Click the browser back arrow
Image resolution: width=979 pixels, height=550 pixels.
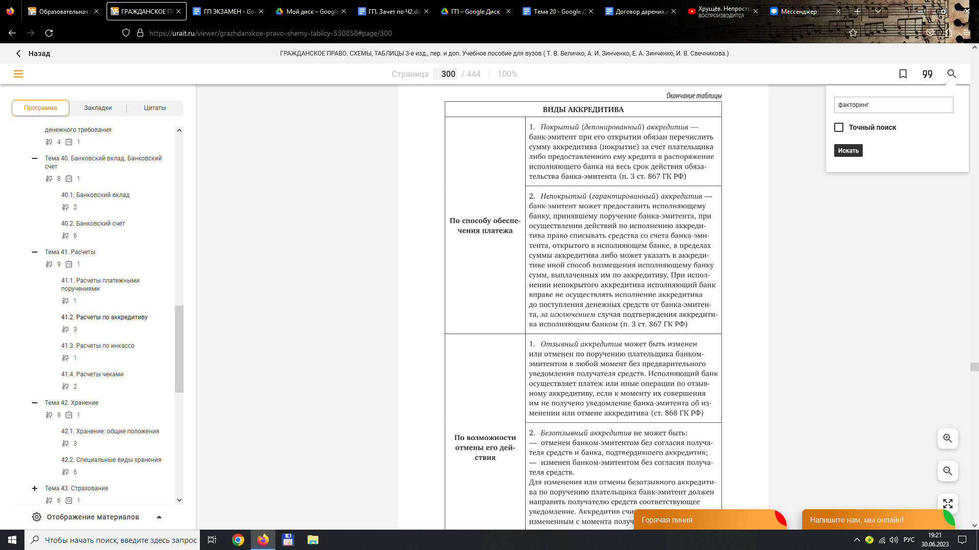point(12,33)
